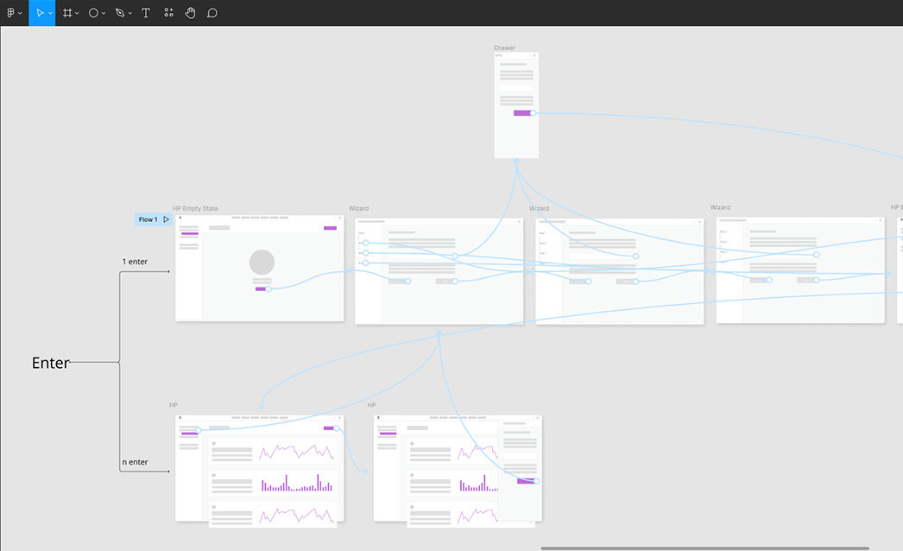Viewport: 903px width, 551px height.
Task: Select prototype connection node on Drawer button
Action: click(534, 113)
